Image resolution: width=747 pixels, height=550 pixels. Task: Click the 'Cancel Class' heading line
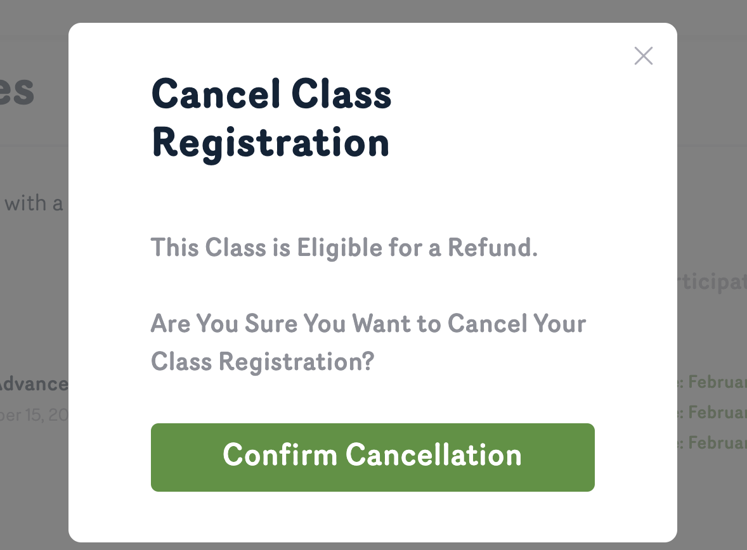271,95
